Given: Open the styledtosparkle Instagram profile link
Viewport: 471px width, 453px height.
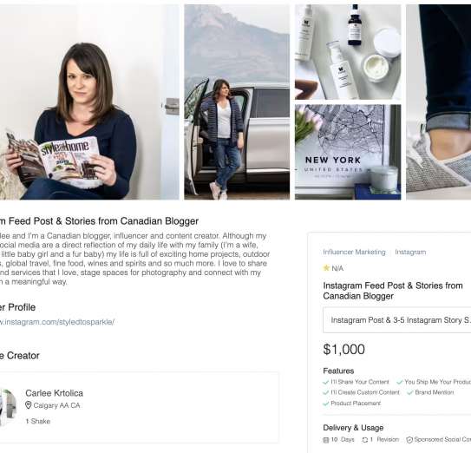Looking at the screenshot, I should coord(57,322).
